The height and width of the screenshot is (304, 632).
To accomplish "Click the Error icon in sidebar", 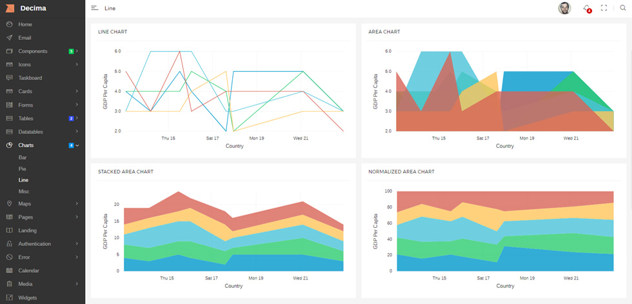I will [x=10, y=258].
